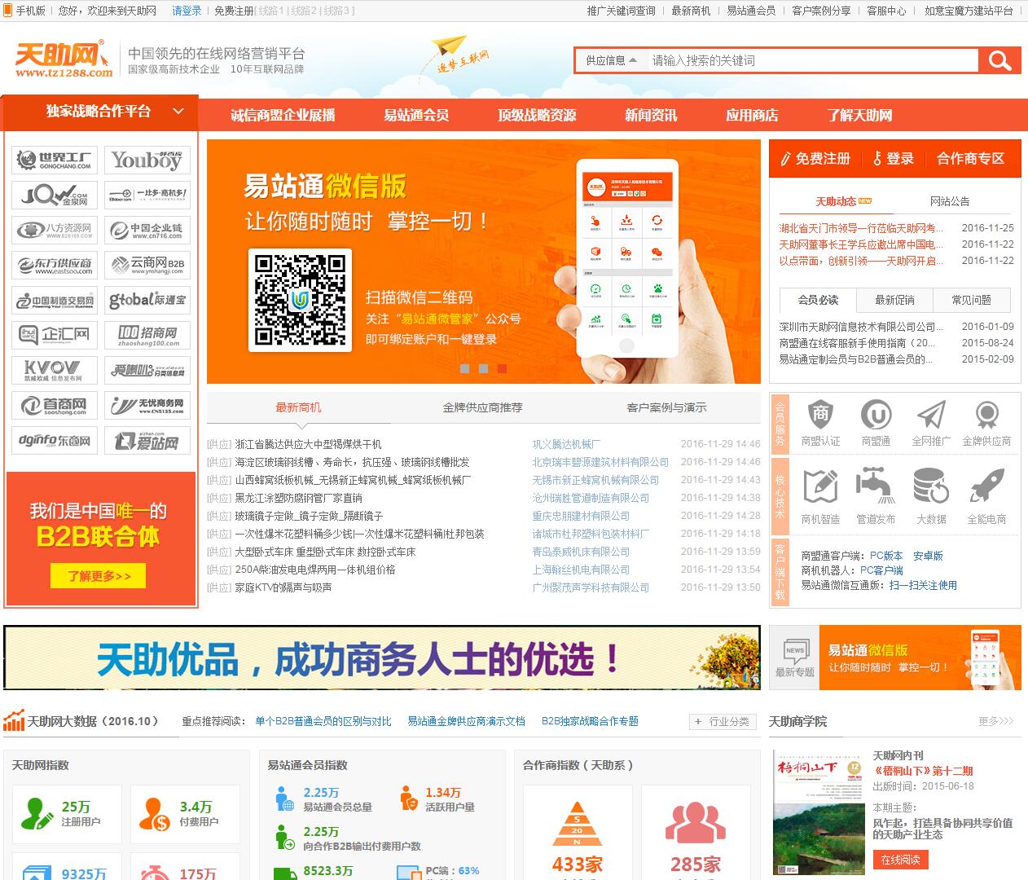This screenshot has height=880, width=1028.
Task: Open the 易站通会员 nav item
Action: point(416,115)
